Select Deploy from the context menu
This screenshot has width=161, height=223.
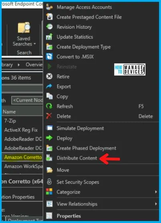pos(64,138)
